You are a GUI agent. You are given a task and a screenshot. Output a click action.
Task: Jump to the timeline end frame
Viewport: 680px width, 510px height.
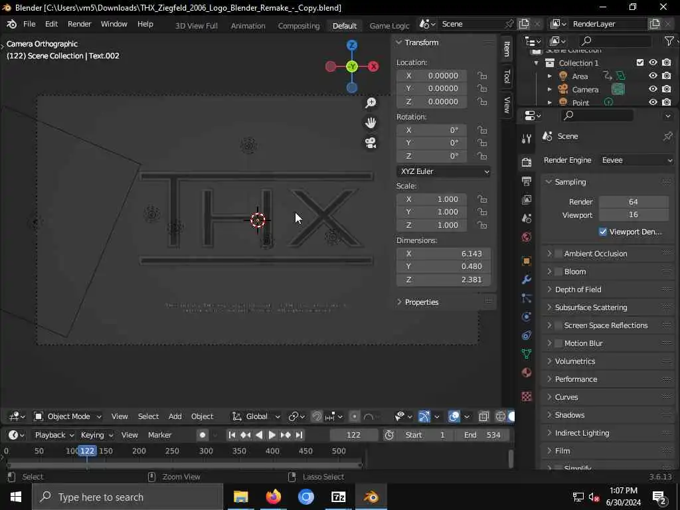[x=299, y=434]
